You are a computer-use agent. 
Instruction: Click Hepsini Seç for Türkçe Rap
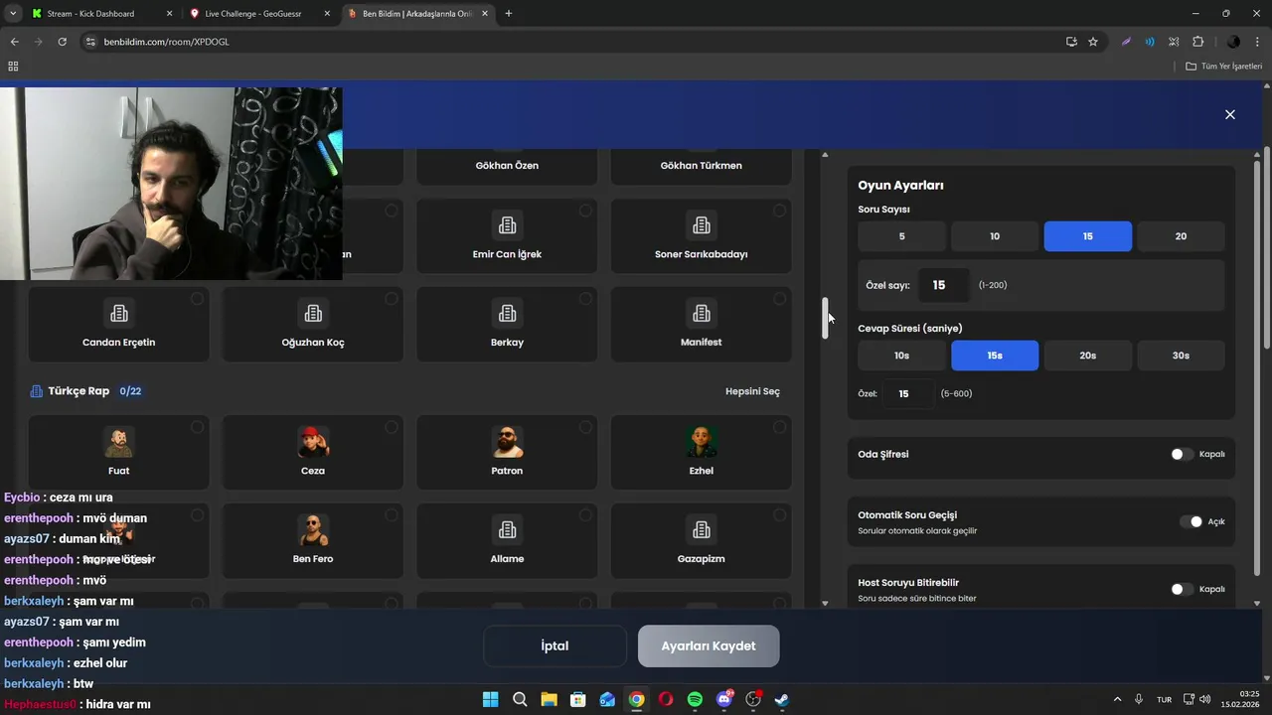point(752,391)
